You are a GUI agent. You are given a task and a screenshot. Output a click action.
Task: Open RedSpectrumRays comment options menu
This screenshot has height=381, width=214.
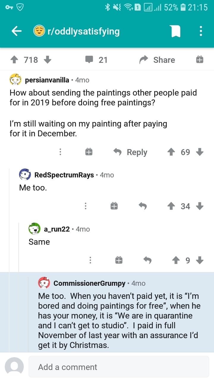pyautogui.click(x=85, y=206)
